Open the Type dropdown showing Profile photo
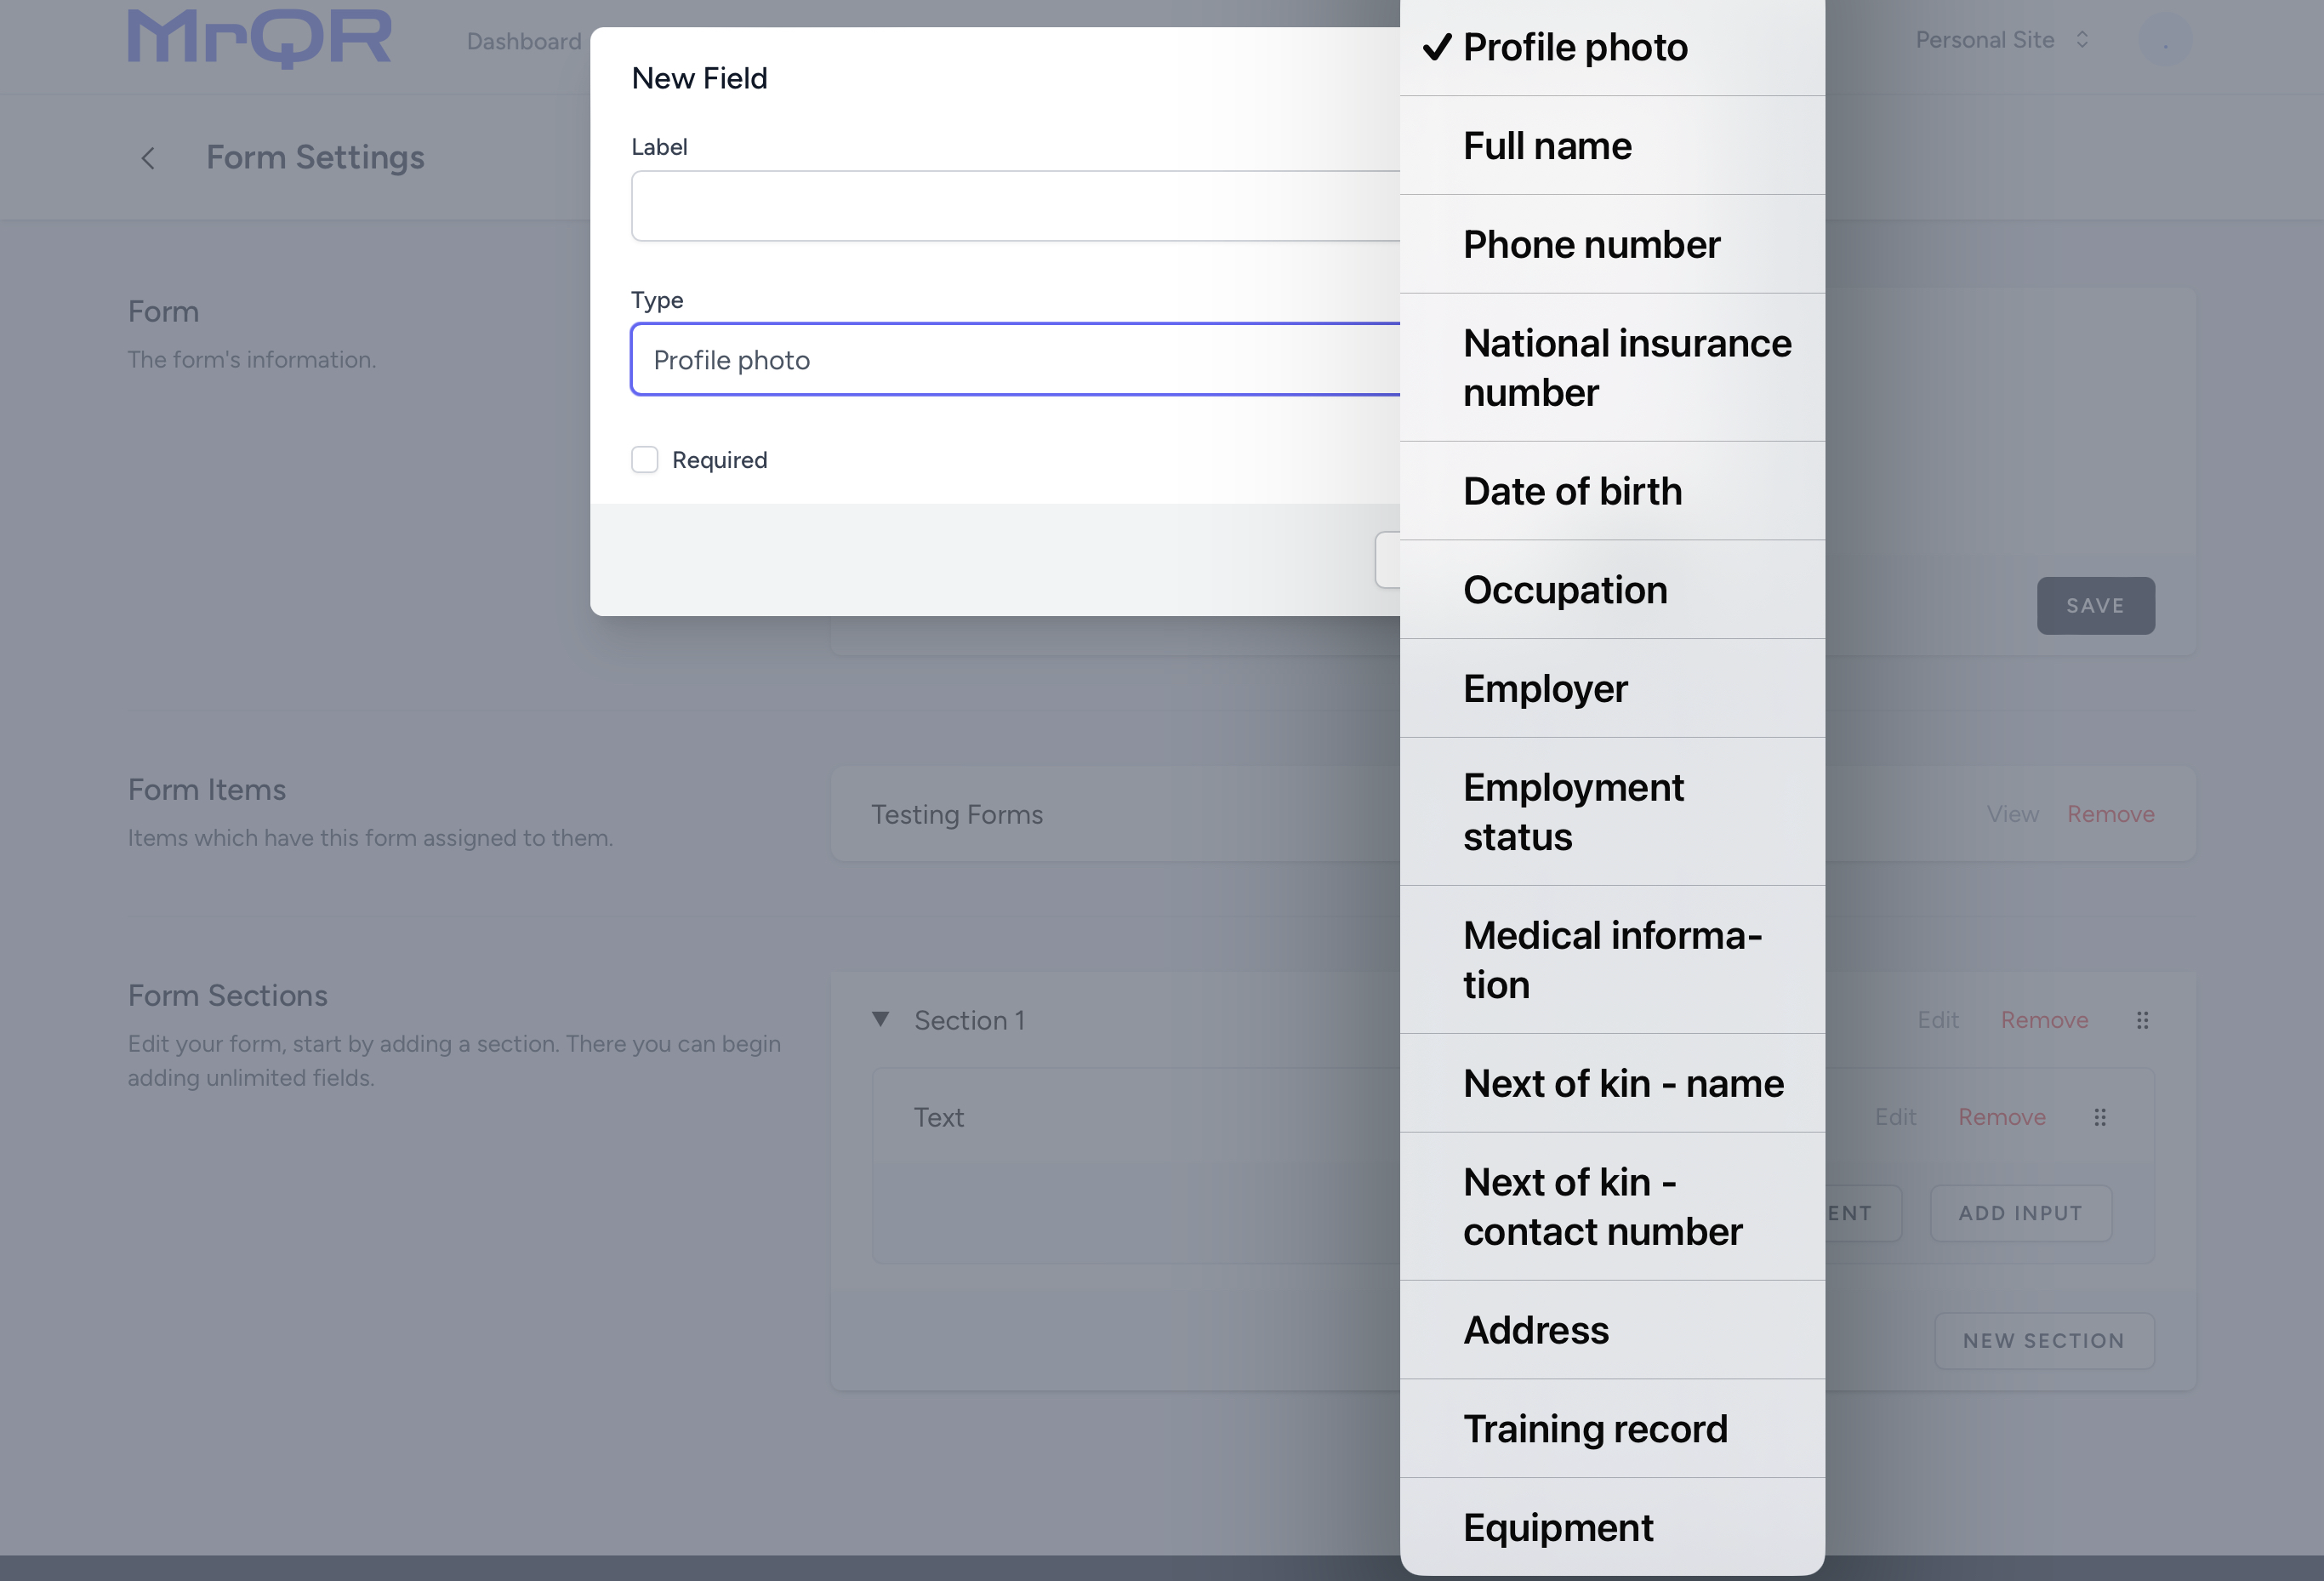This screenshot has height=1581, width=2324. pos(1015,360)
